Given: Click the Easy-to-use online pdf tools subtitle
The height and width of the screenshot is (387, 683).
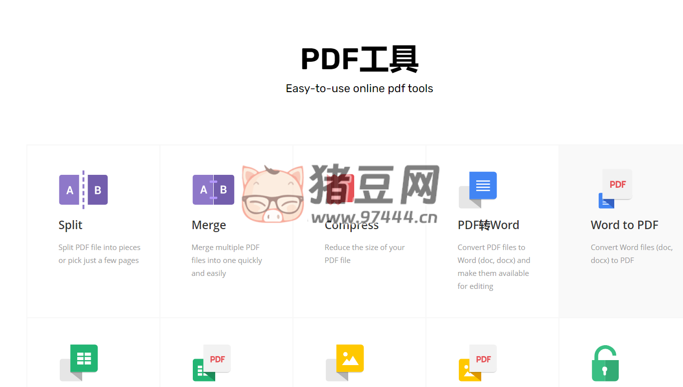Looking at the screenshot, I should click(x=360, y=88).
